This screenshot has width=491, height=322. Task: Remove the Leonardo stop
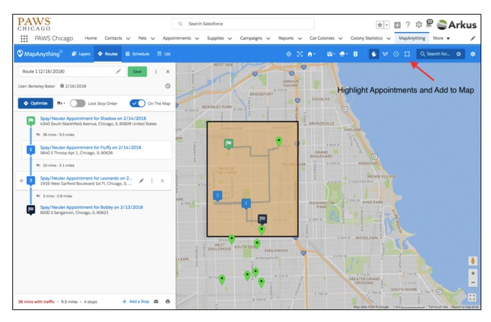pos(162,181)
